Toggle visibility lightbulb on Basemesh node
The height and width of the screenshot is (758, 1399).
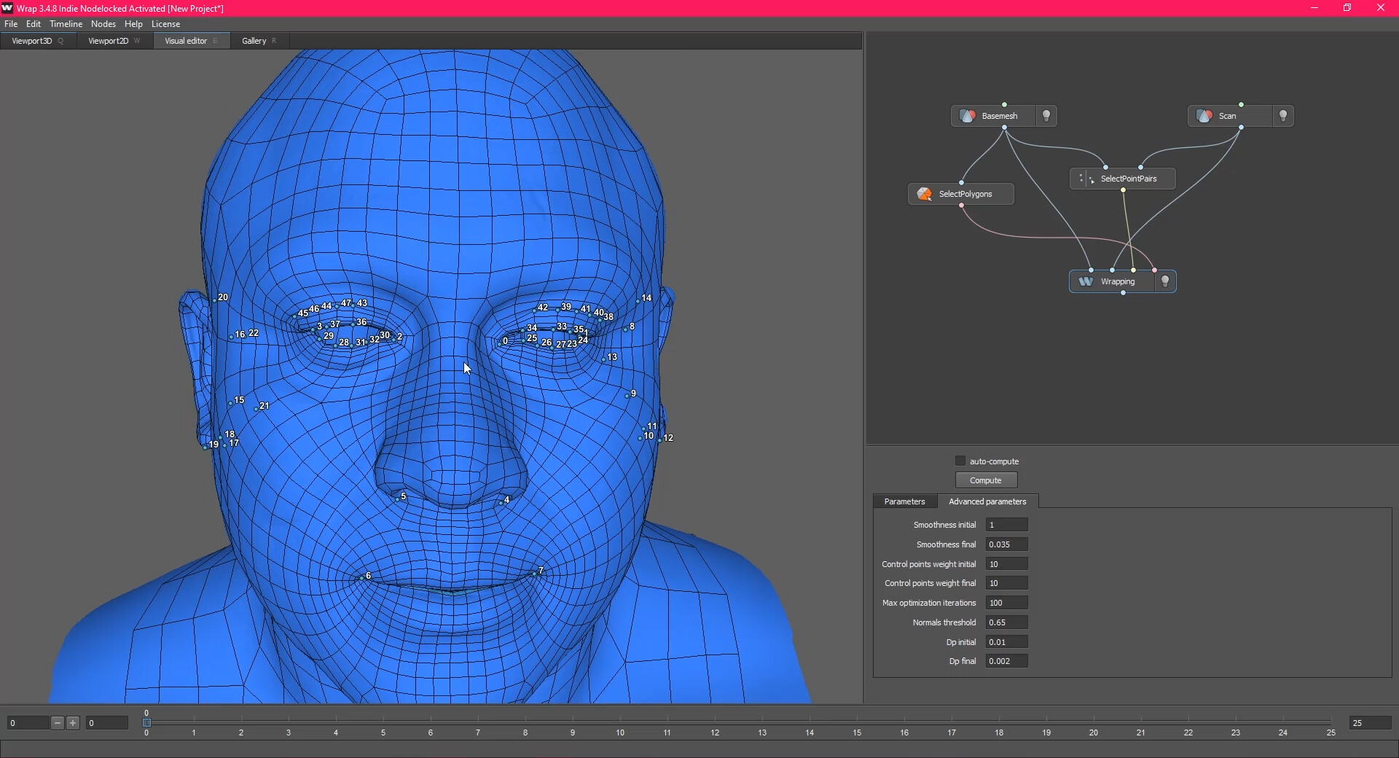tap(1046, 116)
